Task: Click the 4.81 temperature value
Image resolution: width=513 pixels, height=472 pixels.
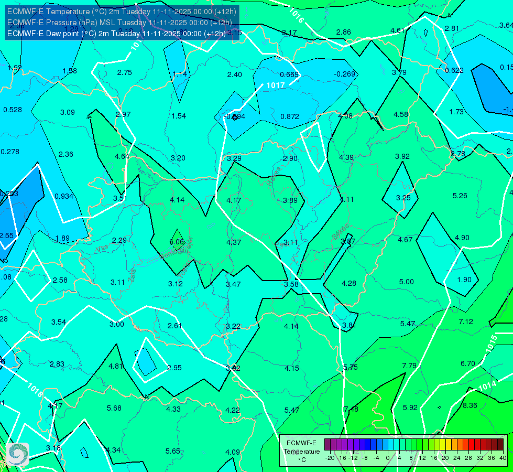Action: (115, 366)
